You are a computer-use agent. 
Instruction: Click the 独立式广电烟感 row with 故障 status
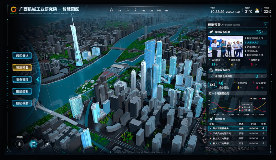[x=237, y=138]
